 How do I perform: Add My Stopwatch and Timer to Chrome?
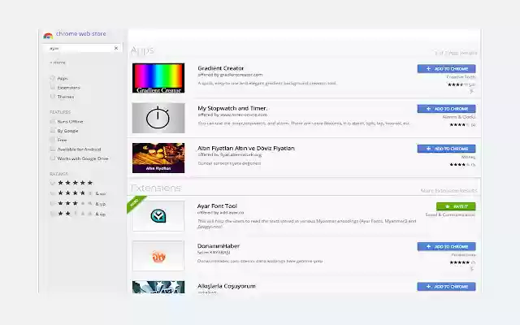446,109
